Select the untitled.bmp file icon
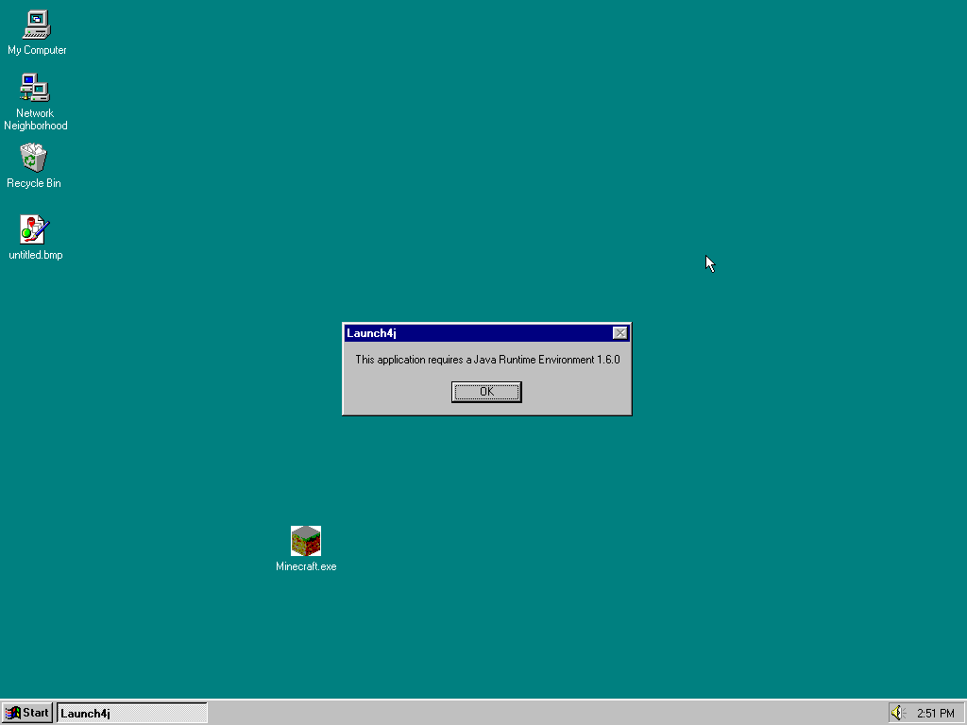 [35, 230]
